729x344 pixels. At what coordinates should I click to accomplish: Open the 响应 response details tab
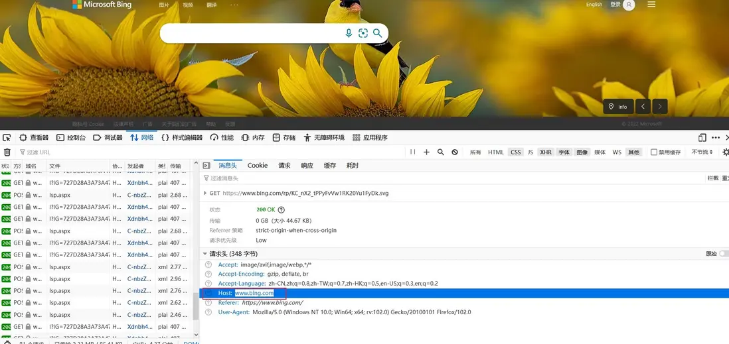tap(307, 165)
